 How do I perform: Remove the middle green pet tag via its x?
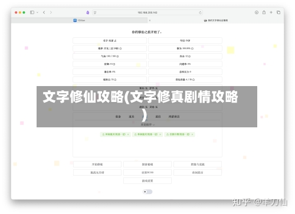tap(160, 134)
